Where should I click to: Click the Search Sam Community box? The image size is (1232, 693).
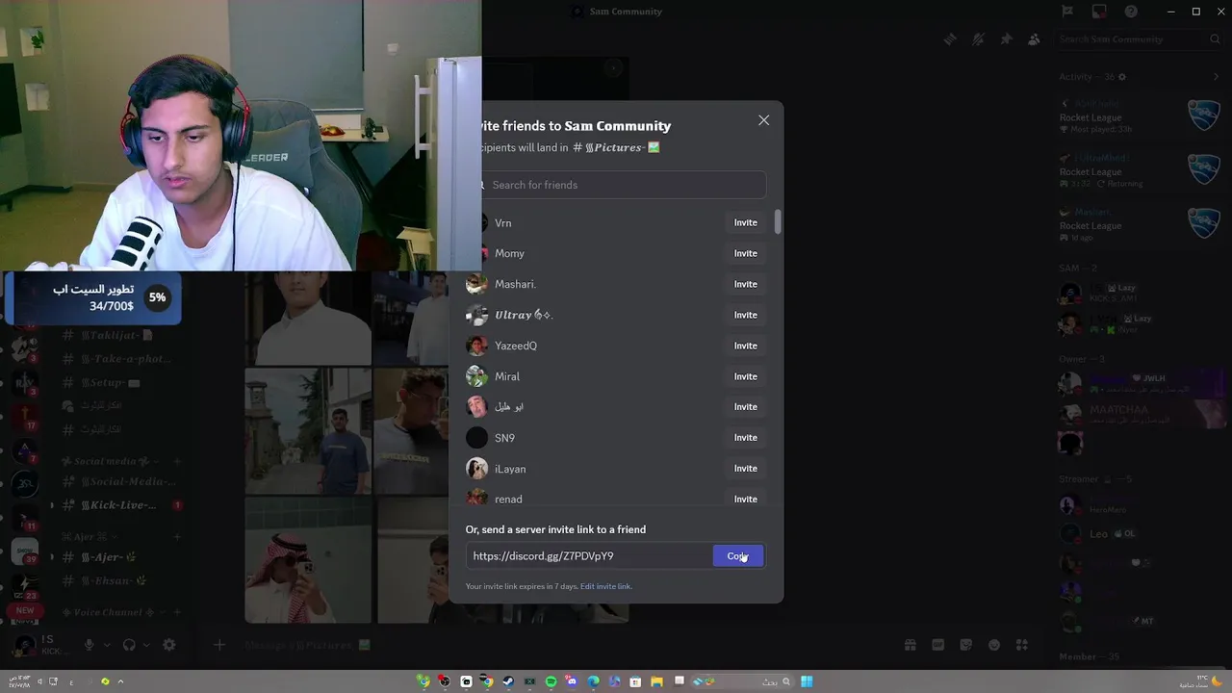pyautogui.click(x=1138, y=39)
